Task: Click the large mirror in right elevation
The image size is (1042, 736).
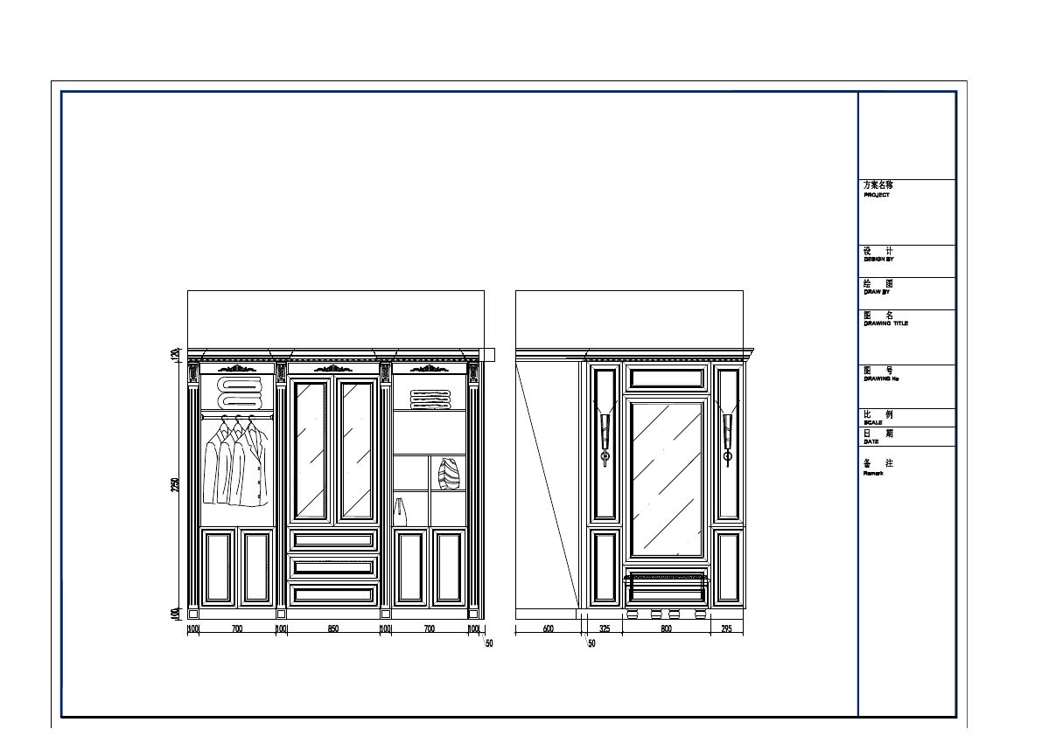Action: point(666,477)
